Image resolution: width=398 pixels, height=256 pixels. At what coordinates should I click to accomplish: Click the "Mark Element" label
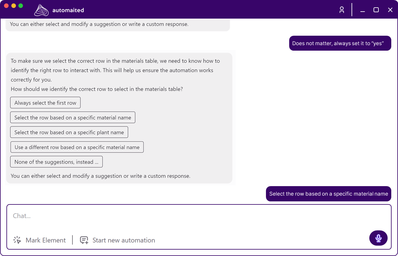(x=46, y=240)
